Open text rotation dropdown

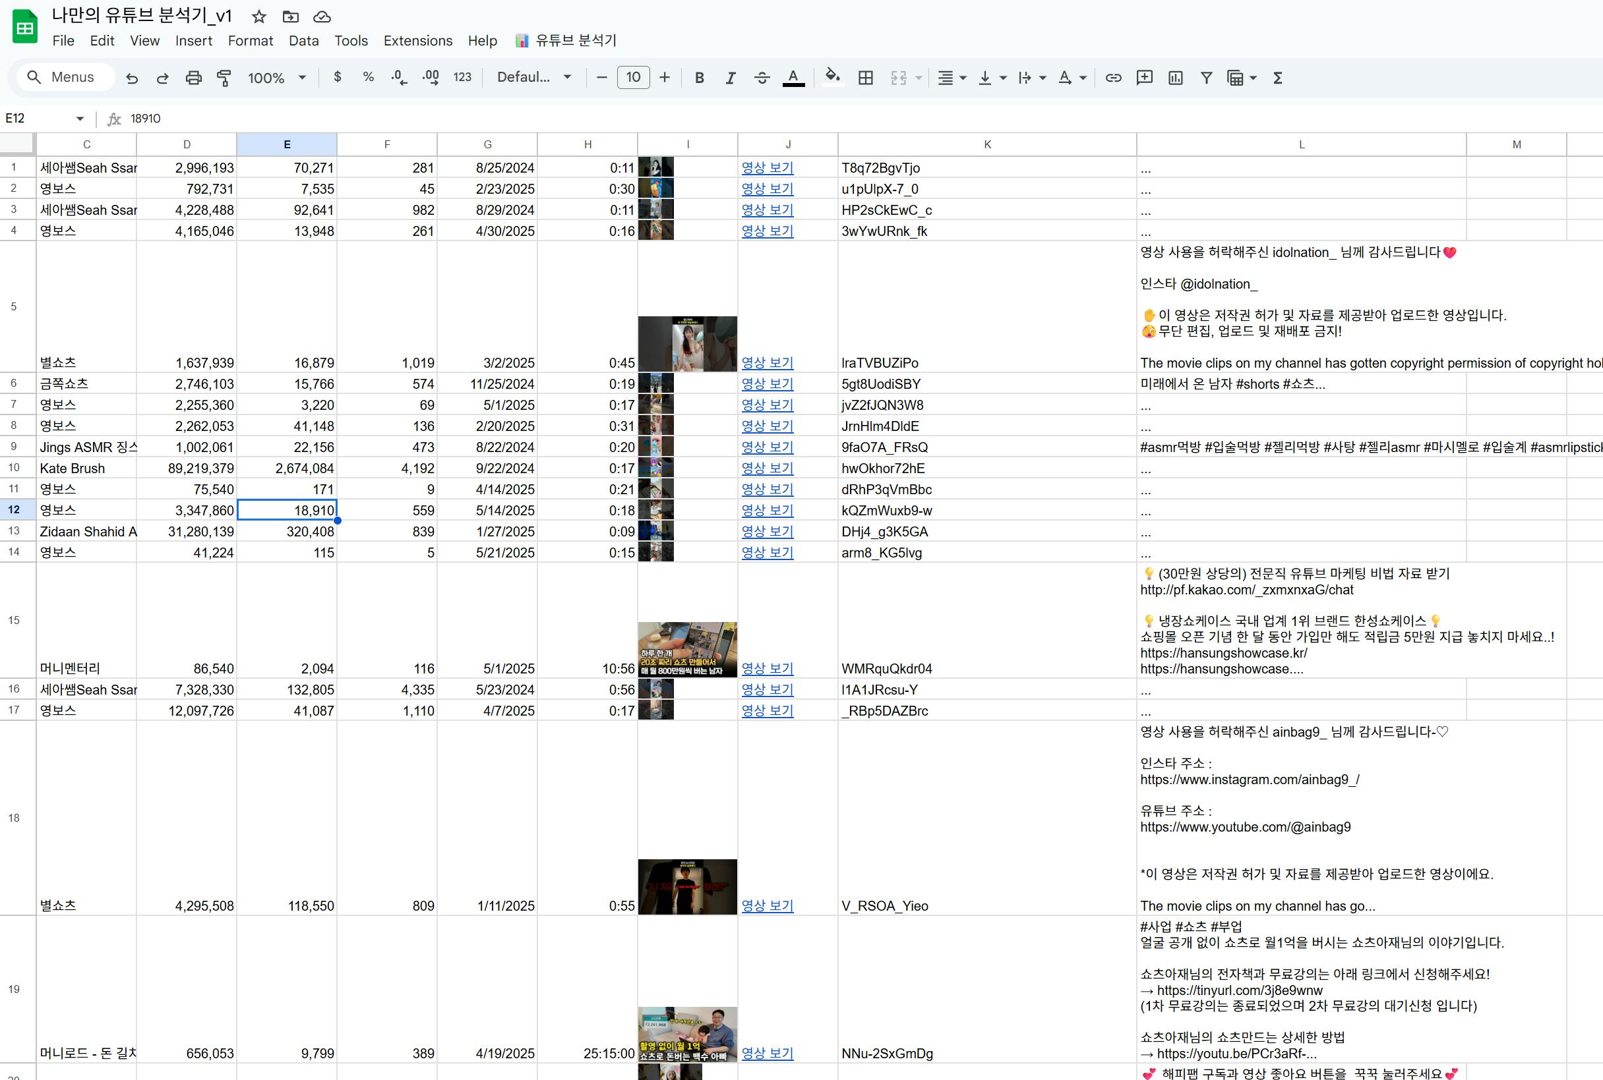pos(1072,78)
